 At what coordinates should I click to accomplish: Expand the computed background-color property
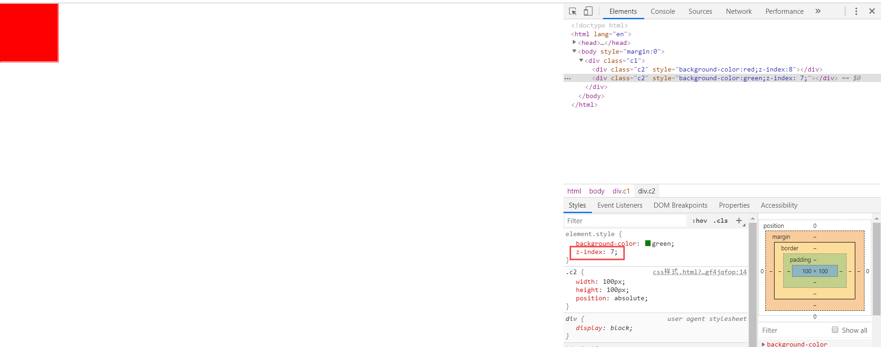763,344
